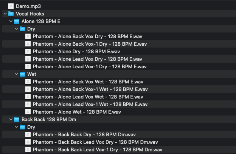Click the Back Back 128 BPM Dm folder icon
Image resolution: width=236 pixels, height=154 pixels.
pyautogui.click(x=17, y=119)
